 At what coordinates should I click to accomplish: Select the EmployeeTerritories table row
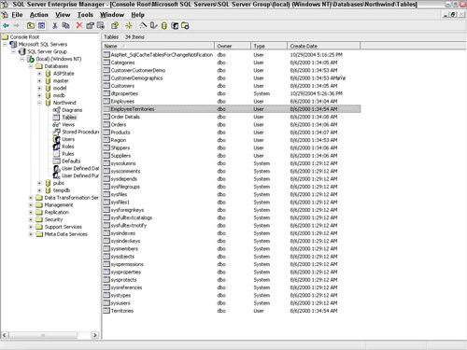(232, 109)
